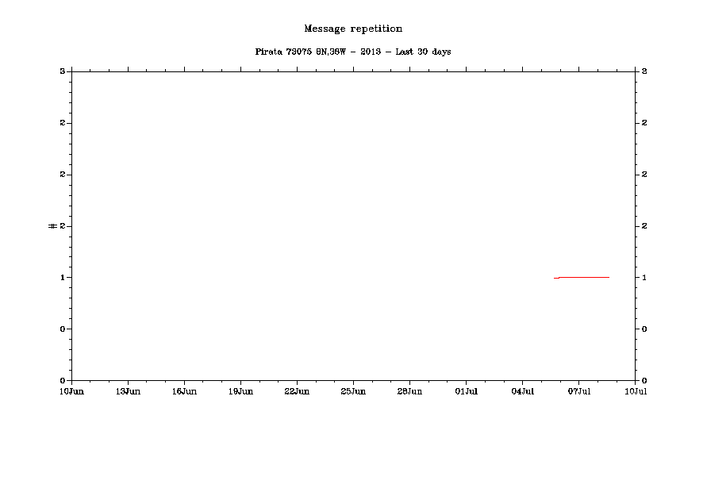Click the 01Jul date tick label
Viewport: 707px width, 500px height.
coord(466,391)
